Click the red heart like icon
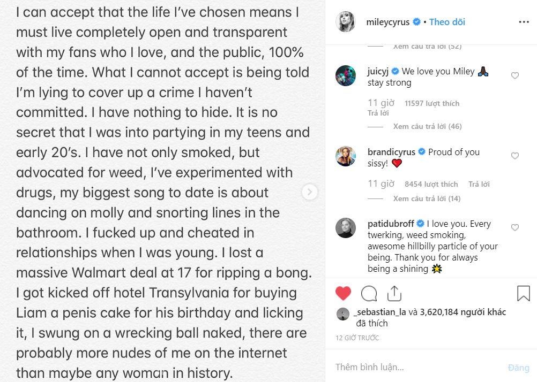Image resolution: width=537 pixels, height=382 pixels. pos(343,293)
